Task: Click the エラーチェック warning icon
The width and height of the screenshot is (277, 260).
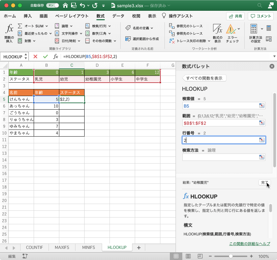Action: [x=231, y=29]
